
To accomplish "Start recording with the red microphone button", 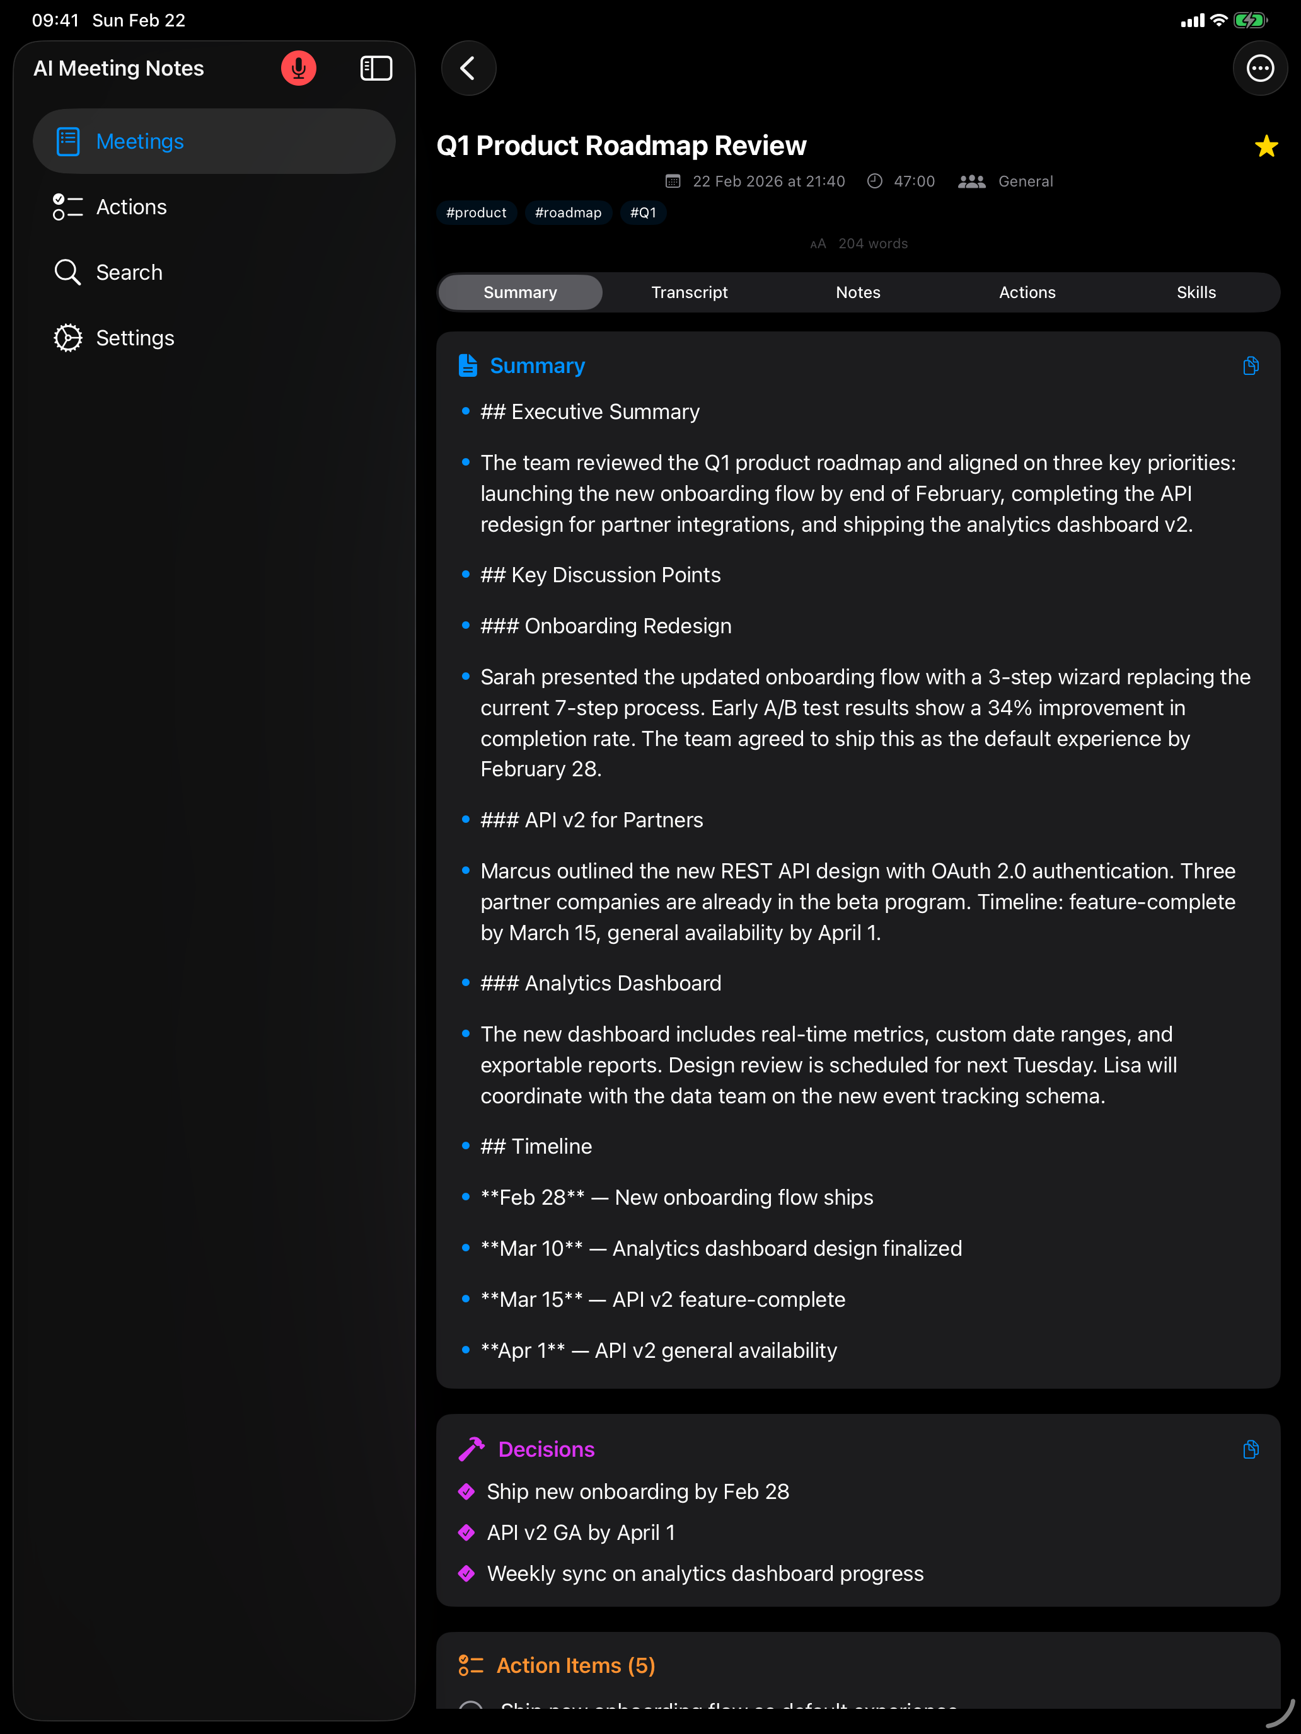I will [x=298, y=68].
